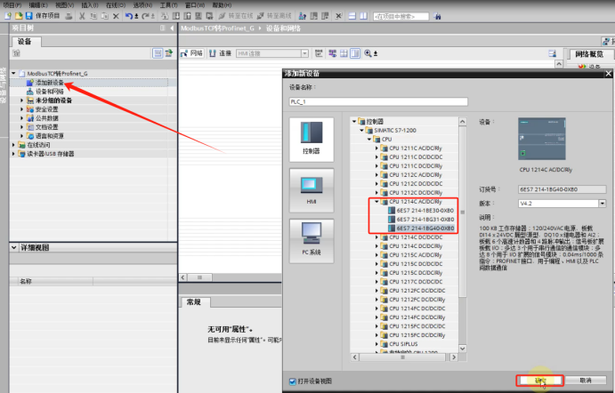Expand Security settings (安全设置) node
Viewport: 615px width, 393px height.
22,109
